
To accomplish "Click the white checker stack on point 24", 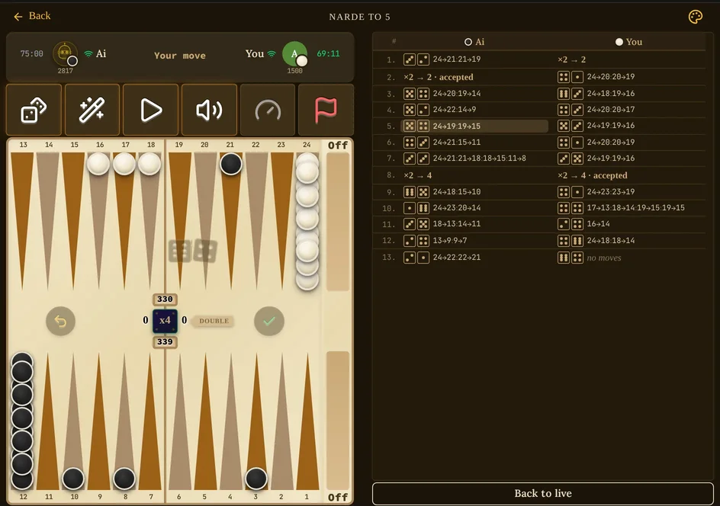I will 307,222.
